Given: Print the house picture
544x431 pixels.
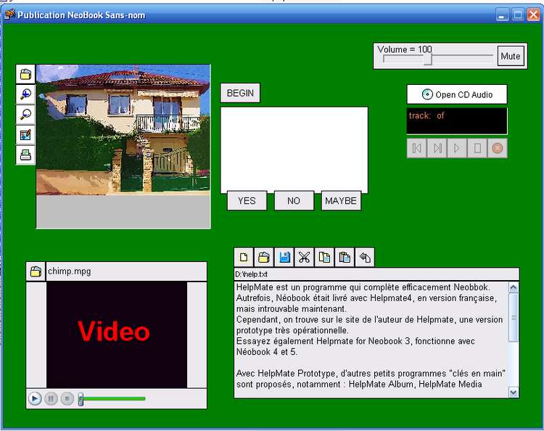Looking at the screenshot, I should pos(25,155).
